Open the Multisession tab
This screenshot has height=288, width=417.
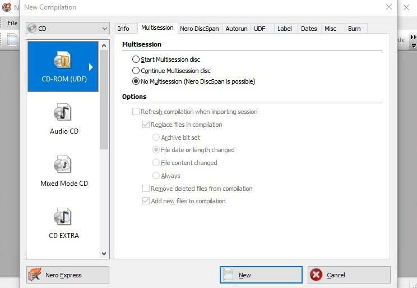coord(157,28)
